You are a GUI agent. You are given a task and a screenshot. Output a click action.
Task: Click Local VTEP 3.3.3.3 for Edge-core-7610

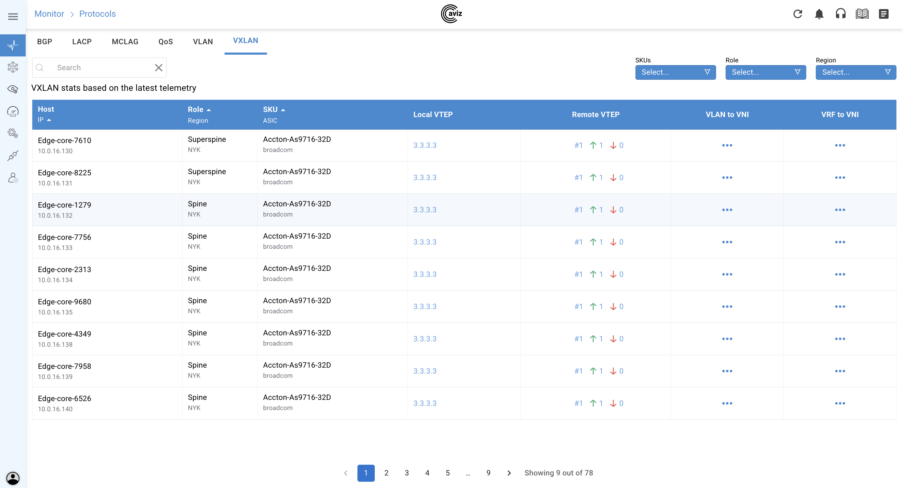(425, 145)
